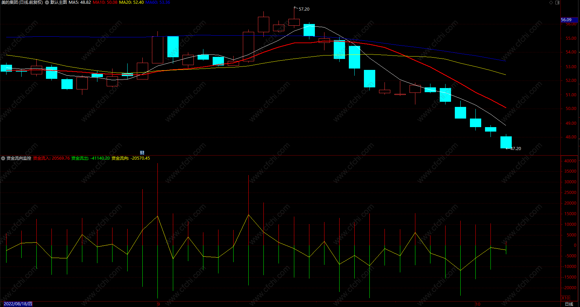Click the 资金流向监控 indicator name
580x307 pixels.
[x=19, y=158]
